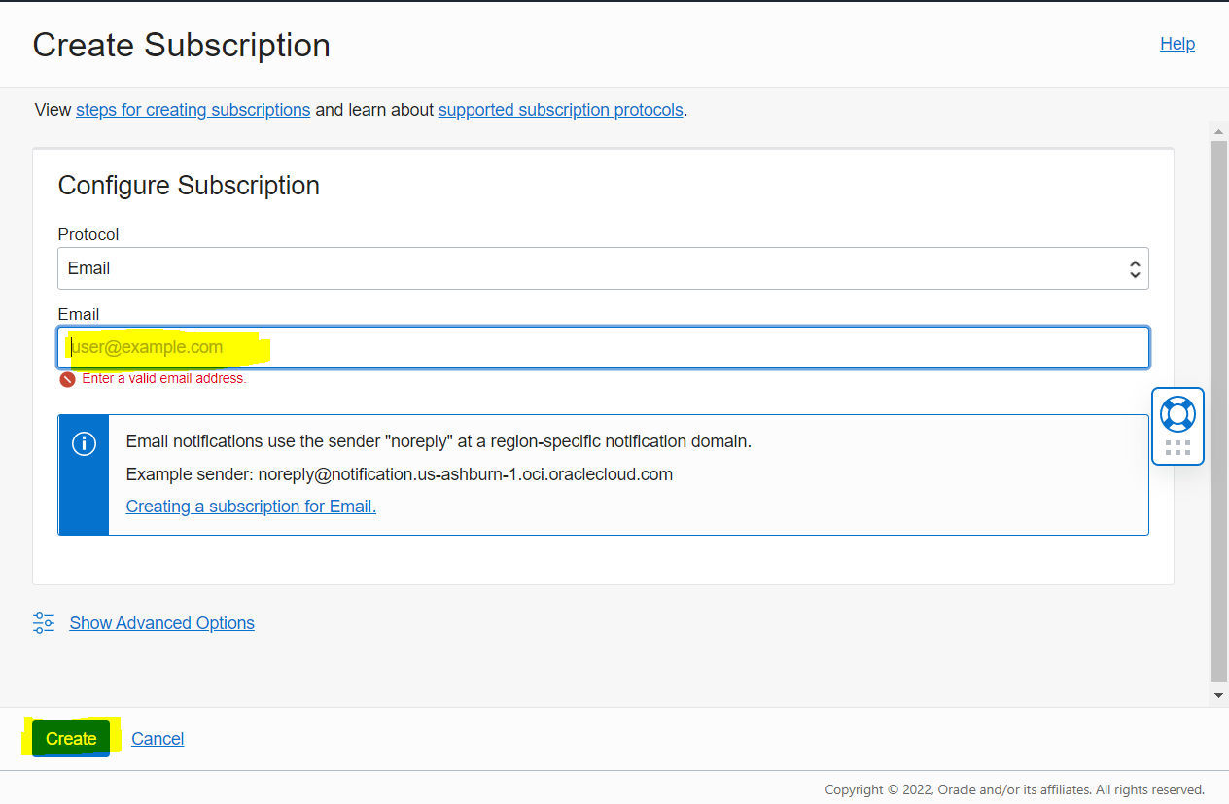Image resolution: width=1229 pixels, height=804 pixels.
Task: Open the Help link
Action: point(1176,44)
